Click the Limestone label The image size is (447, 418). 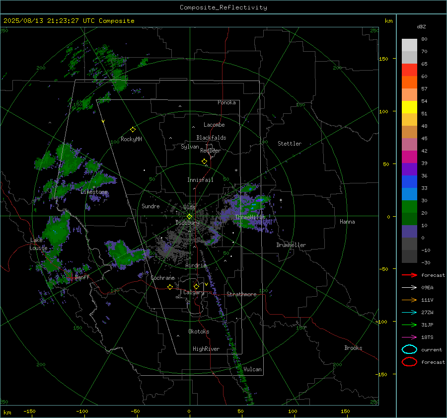94,192
